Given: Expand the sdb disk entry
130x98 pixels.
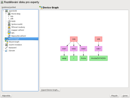Looking at the screenshot, I should click(9, 19).
